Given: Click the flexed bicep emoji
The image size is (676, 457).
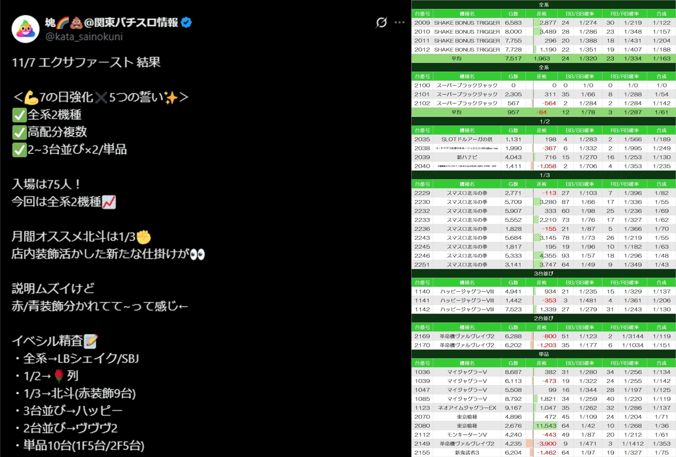Looking at the screenshot, I should click(x=31, y=97).
